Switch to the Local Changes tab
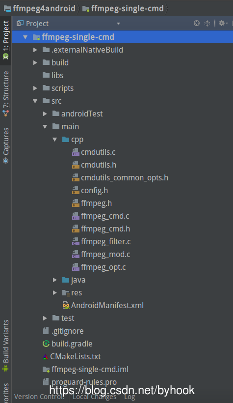 point(95,397)
